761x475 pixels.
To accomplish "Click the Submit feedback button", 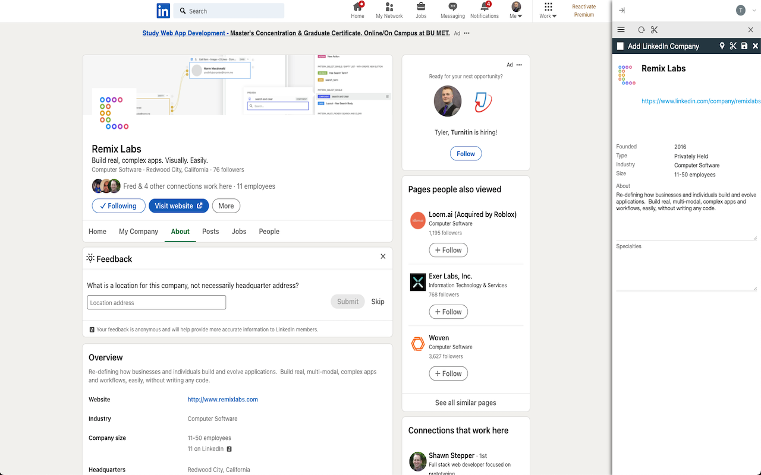I will click(348, 302).
